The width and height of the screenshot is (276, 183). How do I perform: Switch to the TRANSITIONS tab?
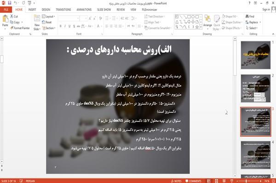click(63, 10)
